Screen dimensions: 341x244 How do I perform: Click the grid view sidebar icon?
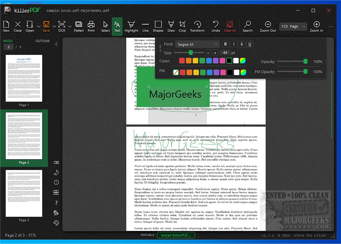click(x=56, y=193)
